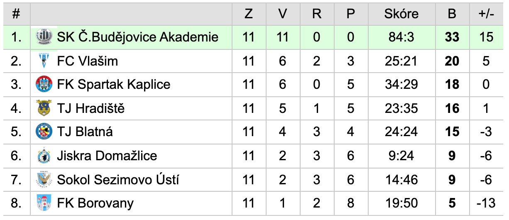Select the FK Spartak Kaplice team name

(x=114, y=85)
